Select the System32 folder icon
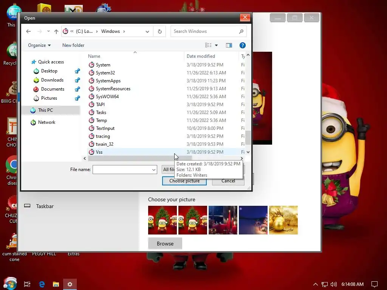 pyautogui.click(x=91, y=73)
